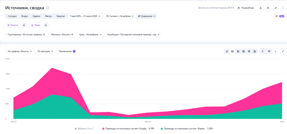The width and height of the screenshot is (287, 134).
Task: Set chart size to M
Action: 269,51
